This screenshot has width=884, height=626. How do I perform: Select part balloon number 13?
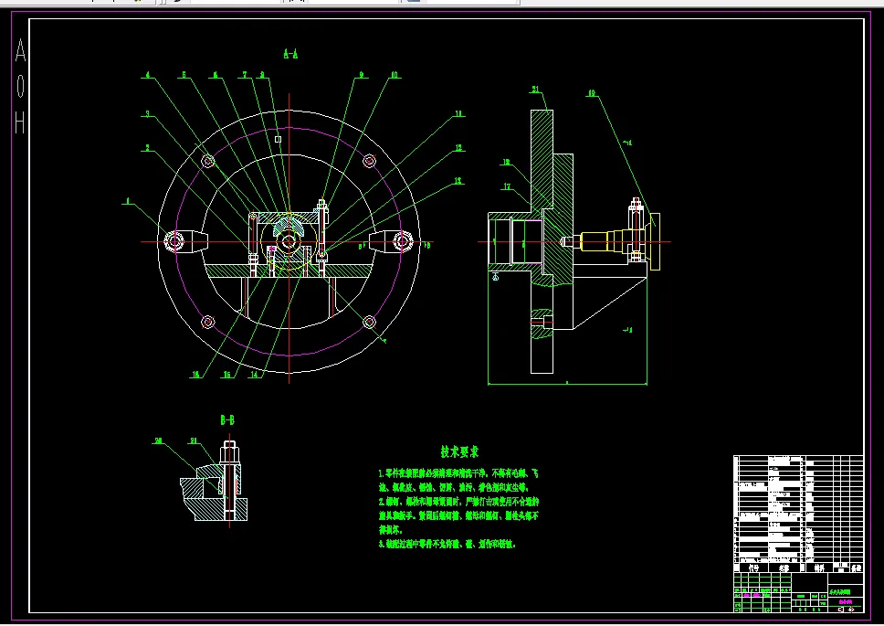458,181
